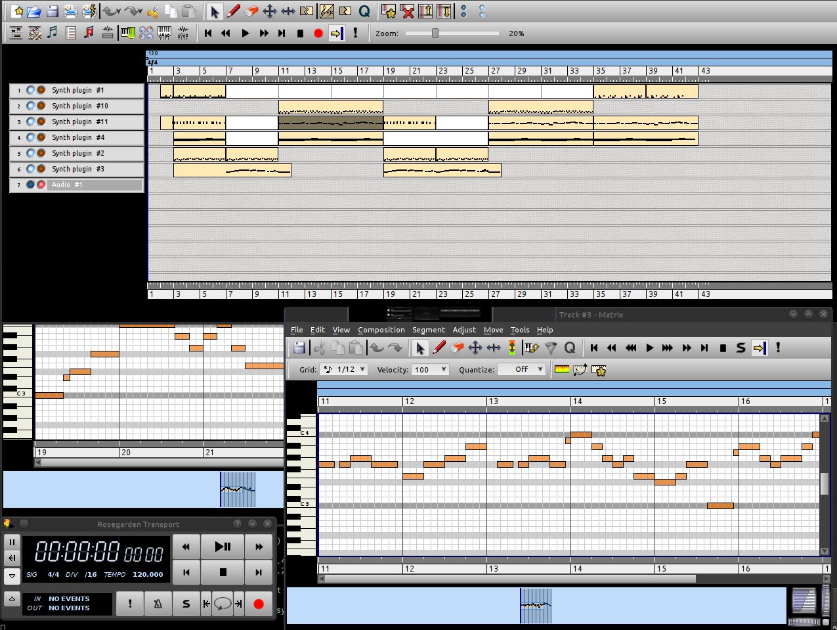Open the Adjust menu in Matrix window
Viewport: 837px width, 630px height.
coord(464,330)
